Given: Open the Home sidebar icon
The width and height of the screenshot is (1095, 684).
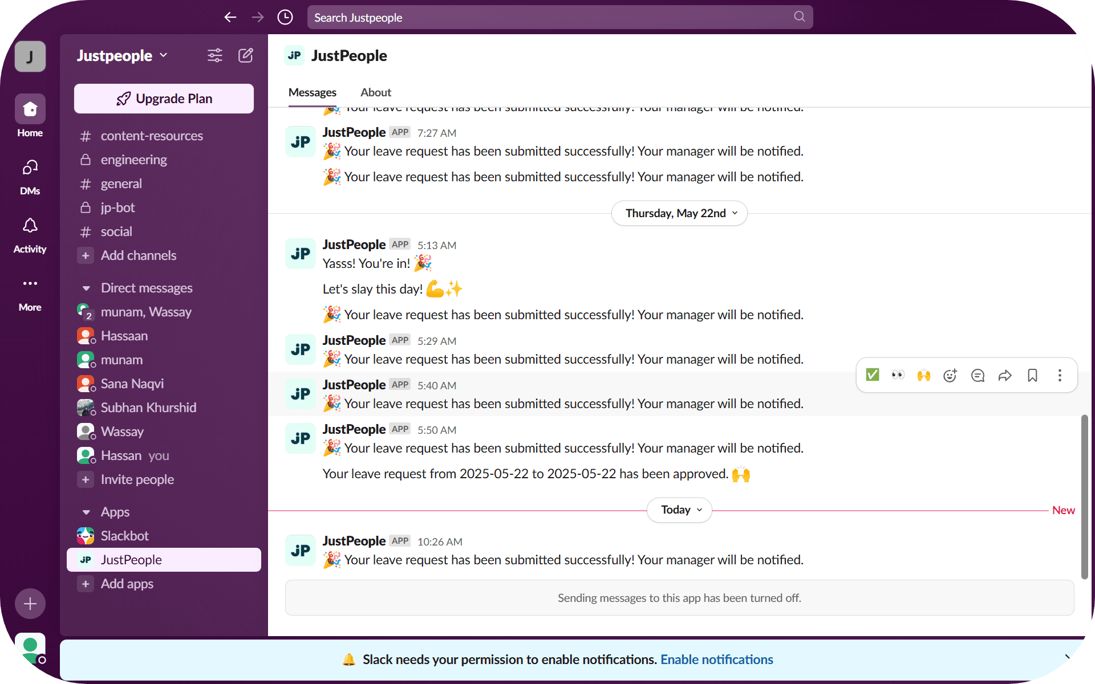Looking at the screenshot, I should click(x=30, y=109).
